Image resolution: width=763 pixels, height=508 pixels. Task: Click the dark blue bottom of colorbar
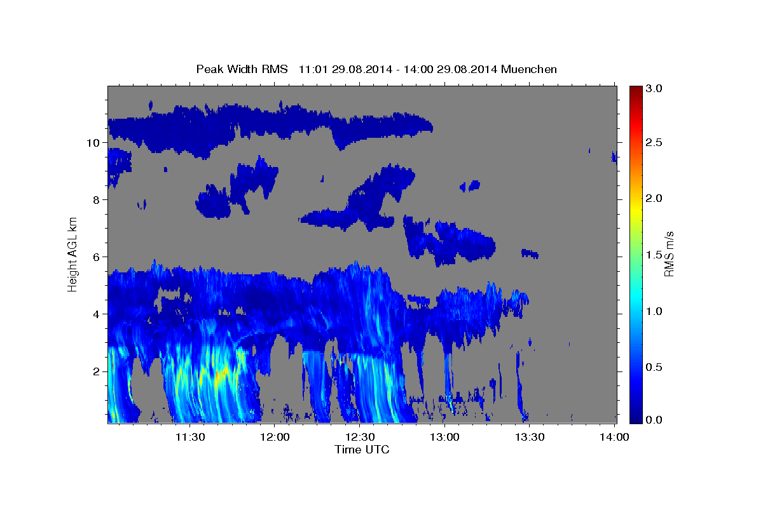coord(636,418)
